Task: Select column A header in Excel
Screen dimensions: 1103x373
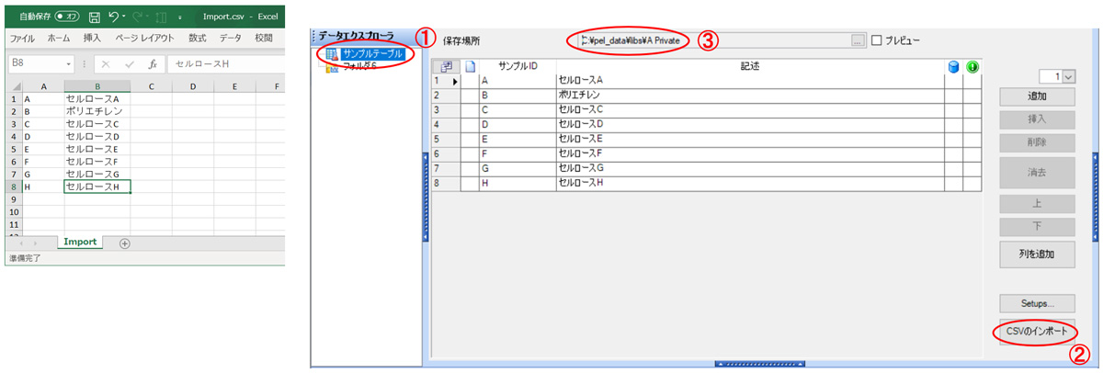Action: click(43, 86)
